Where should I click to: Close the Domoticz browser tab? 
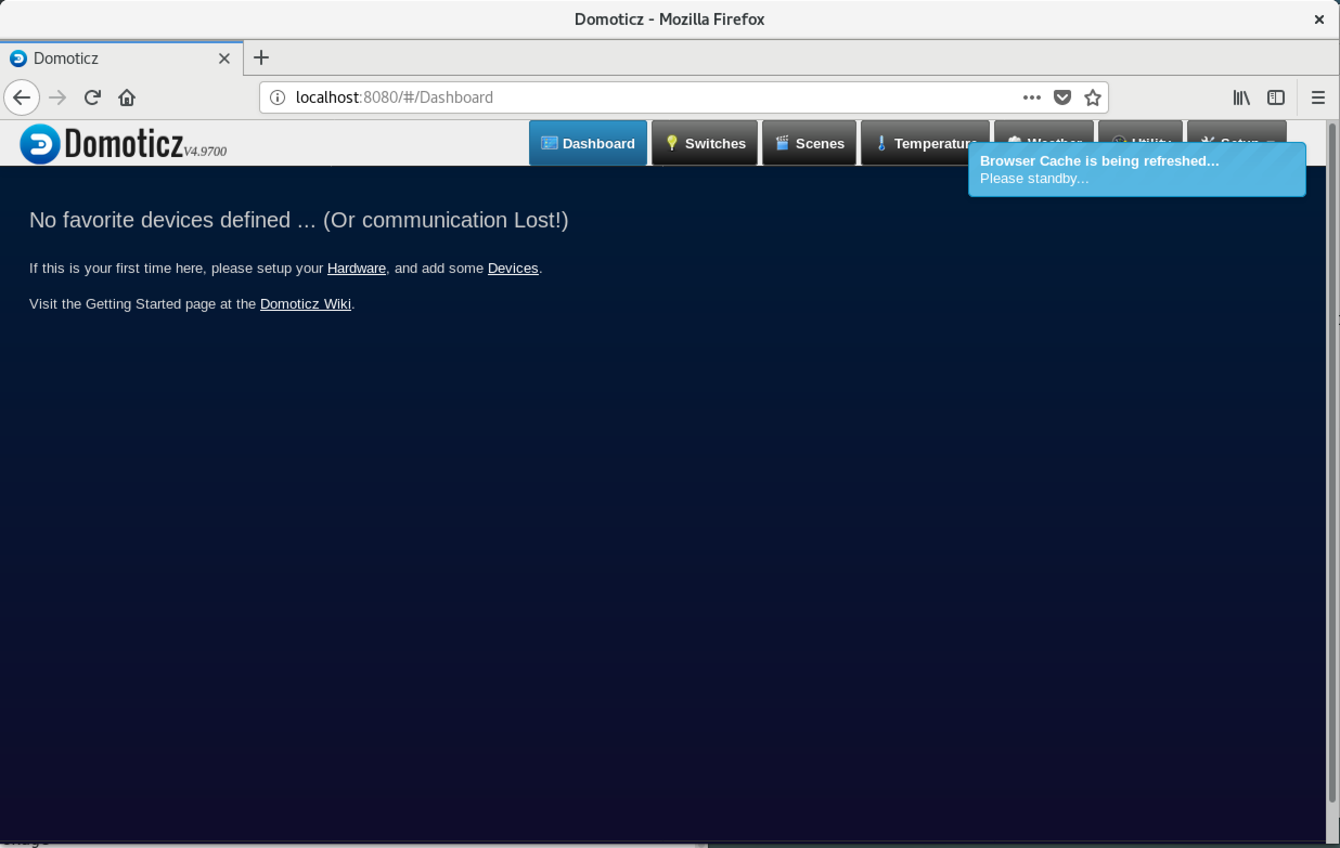pyautogui.click(x=224, y=58)
